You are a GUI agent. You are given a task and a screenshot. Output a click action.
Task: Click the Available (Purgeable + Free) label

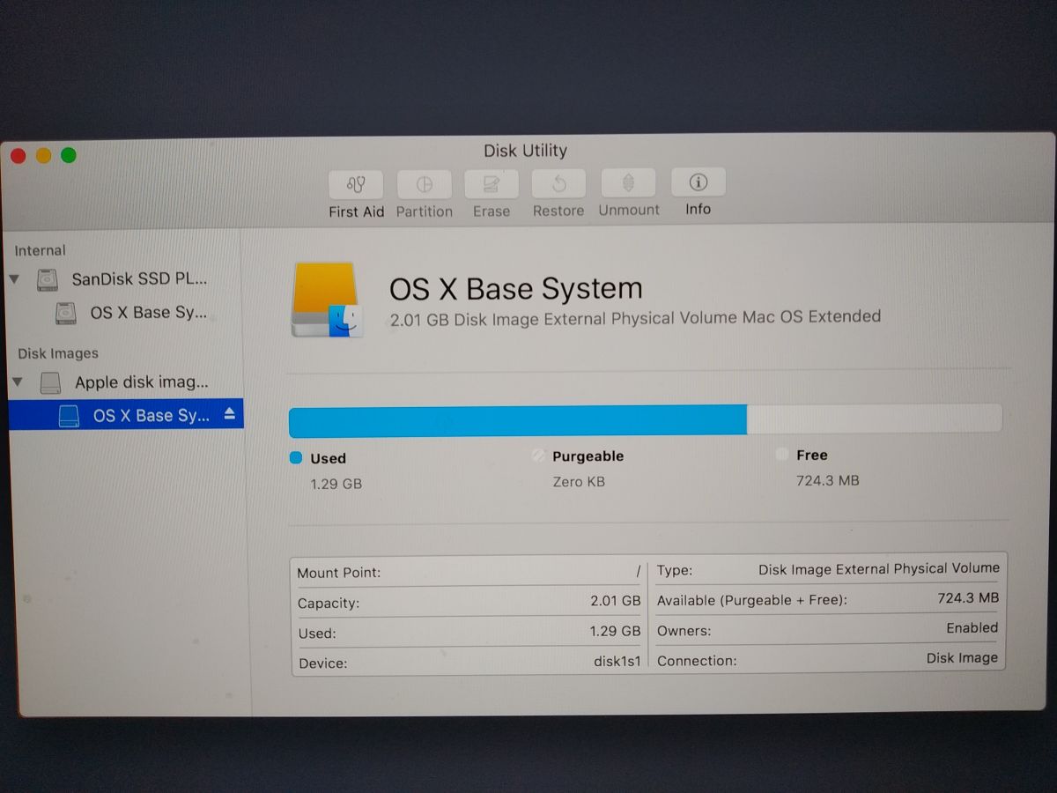tap(751, 600)
